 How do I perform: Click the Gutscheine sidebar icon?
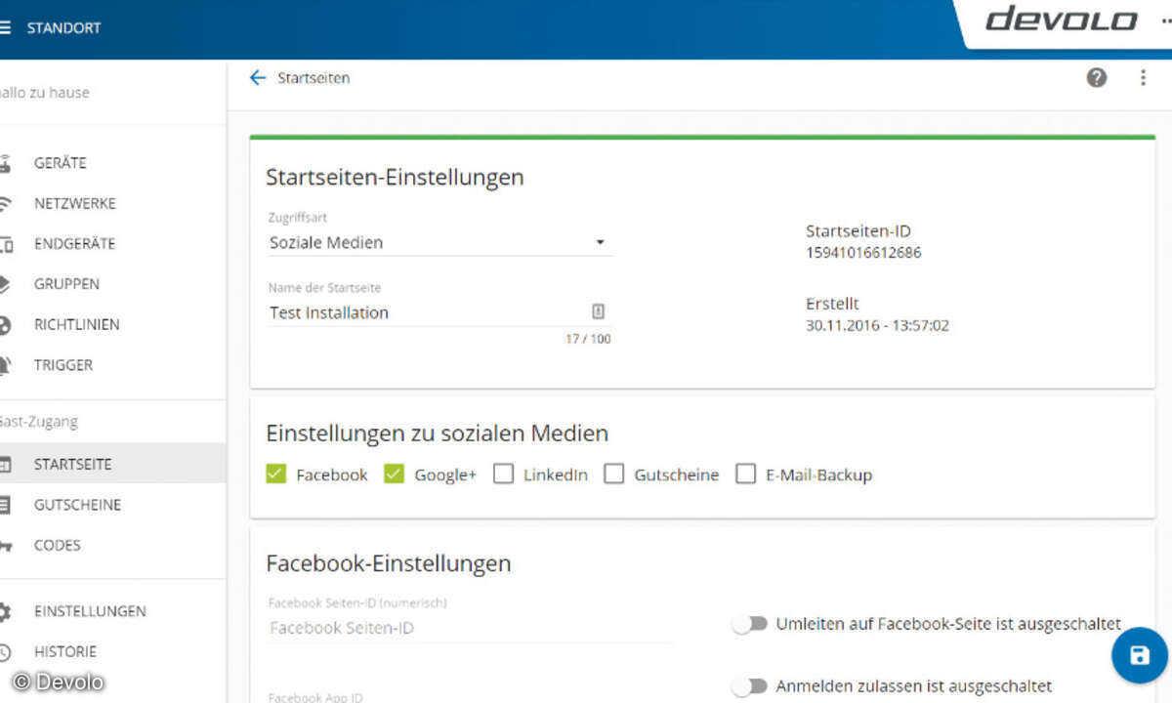5,505
